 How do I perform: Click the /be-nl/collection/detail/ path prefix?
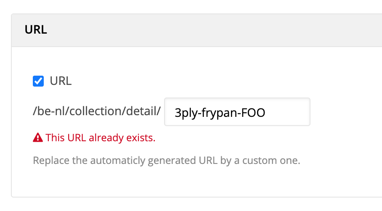tap(97, 112)
